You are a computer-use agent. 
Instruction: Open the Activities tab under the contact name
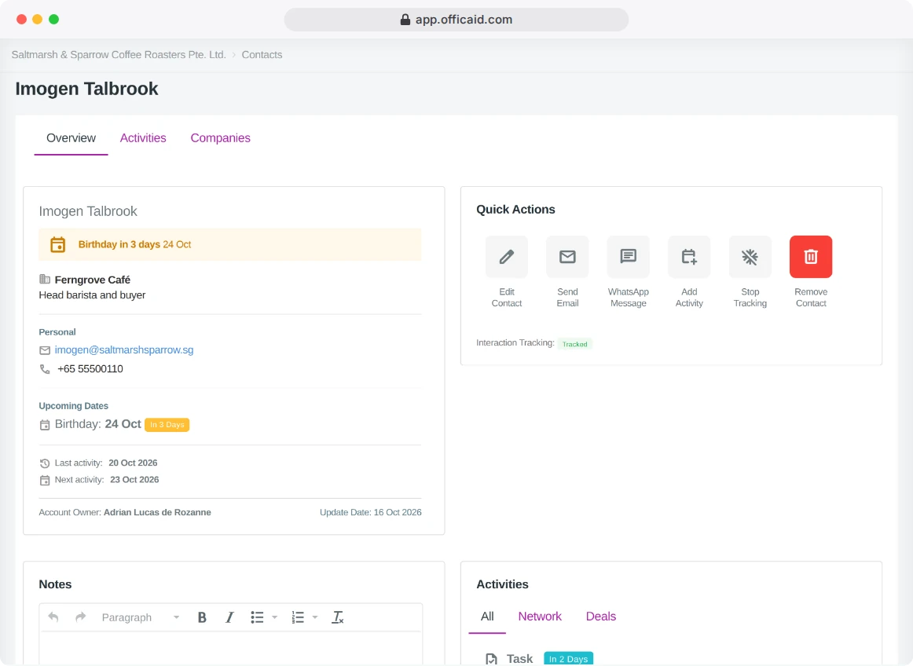click(143, 138)
